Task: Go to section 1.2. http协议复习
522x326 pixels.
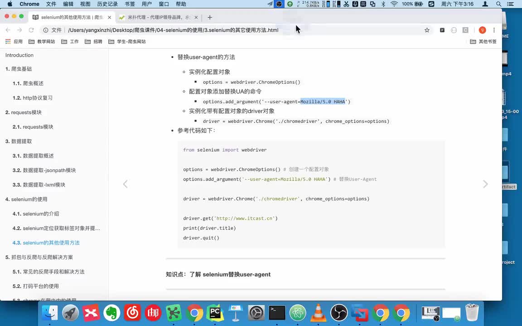Action: [33, 98]
